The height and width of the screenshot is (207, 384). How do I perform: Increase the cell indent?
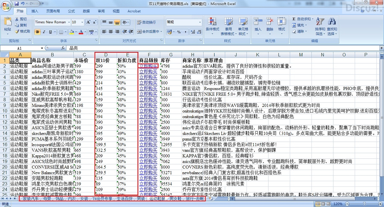pyautogui.click(x=130, y=31)
